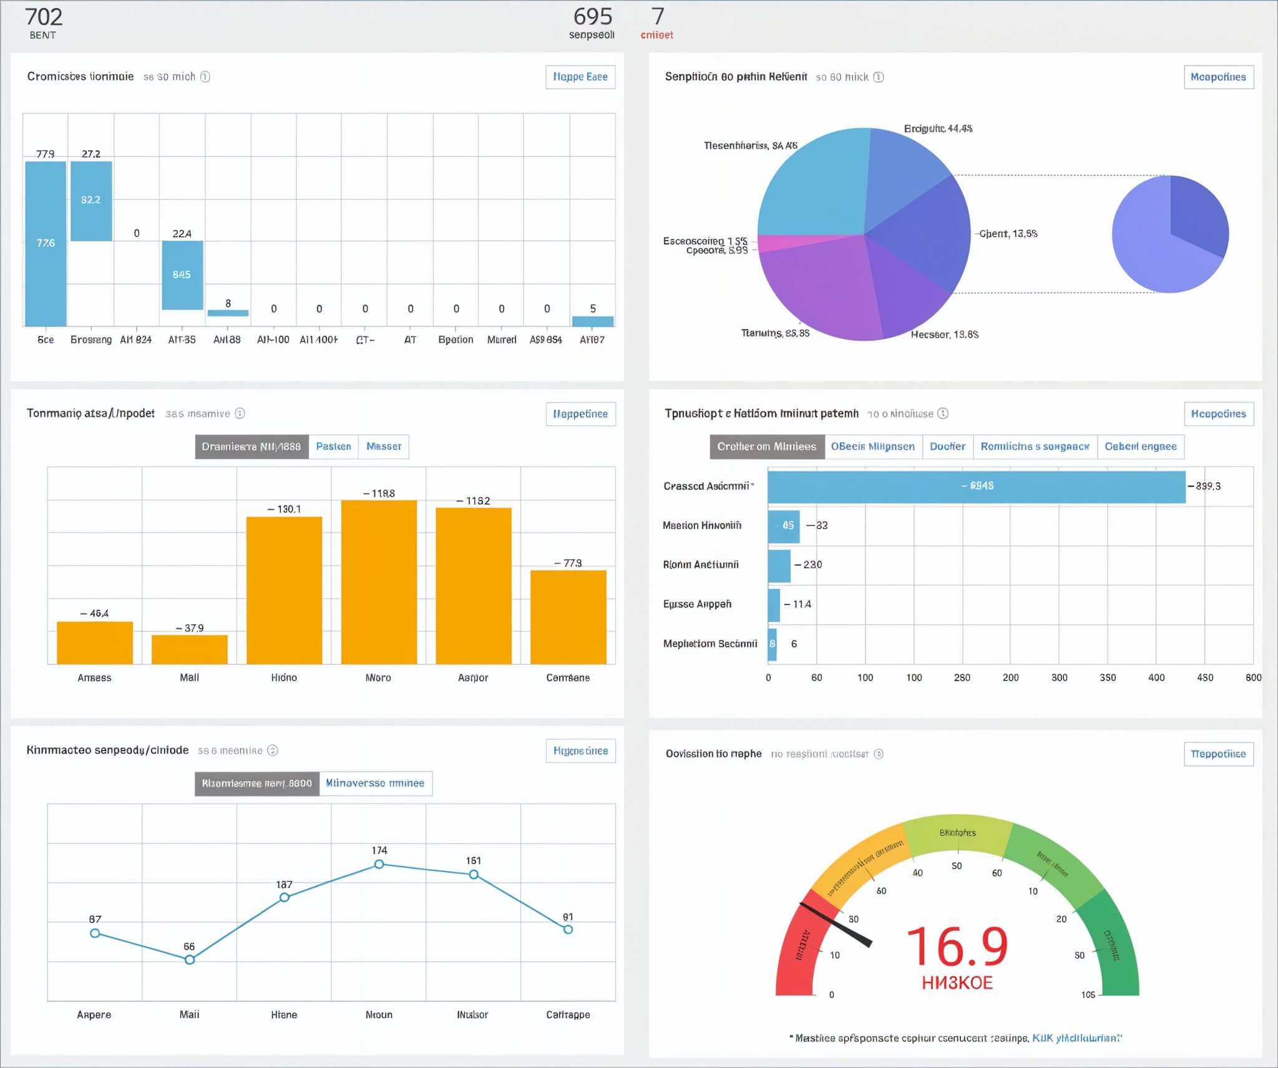Click the 174 data point on line chart
The image size is (1278, 1068).
point(379,864)
